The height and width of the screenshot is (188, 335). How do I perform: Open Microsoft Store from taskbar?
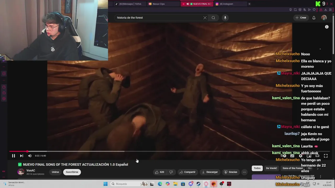(x=183, y=184)
